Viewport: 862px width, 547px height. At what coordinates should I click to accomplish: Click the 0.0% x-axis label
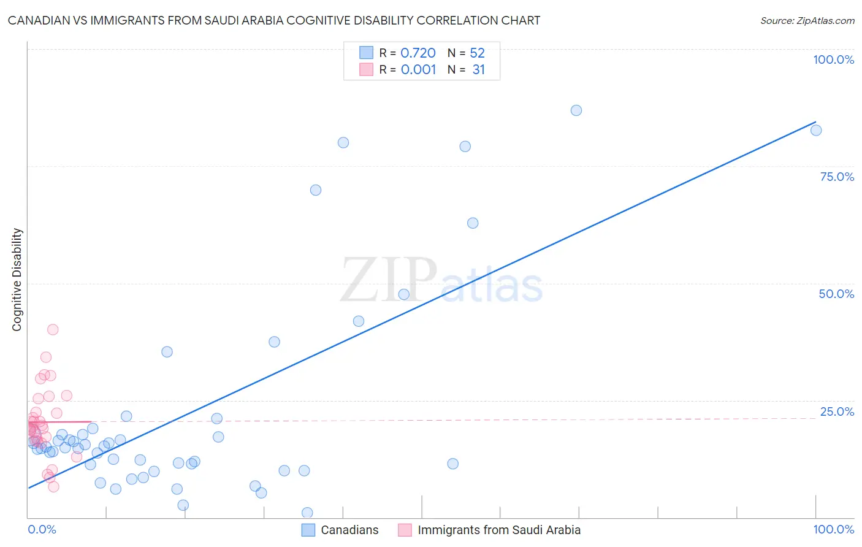point(42,529)
